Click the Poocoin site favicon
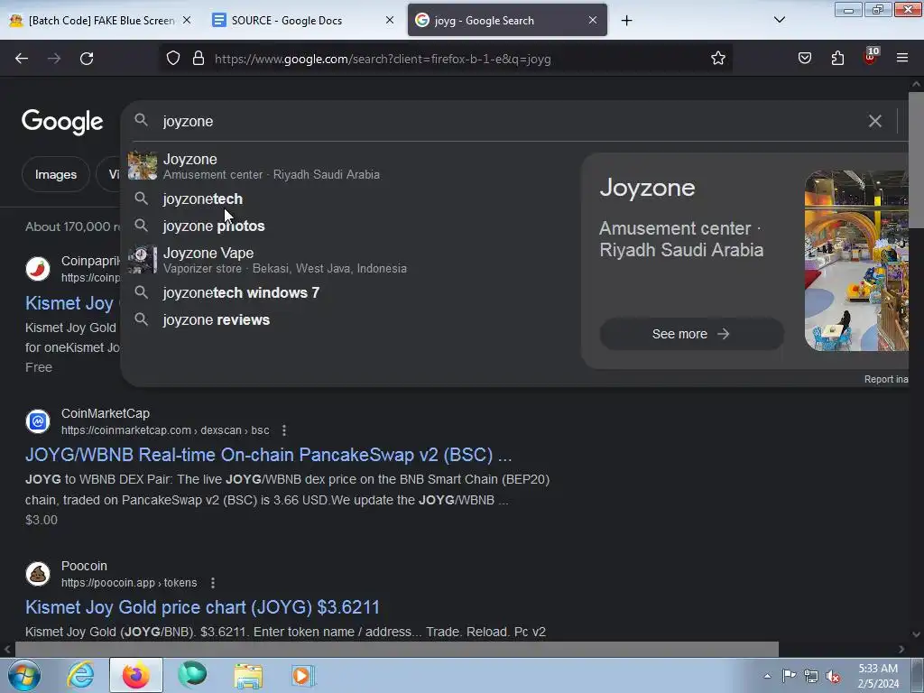 tap(38, 573)
